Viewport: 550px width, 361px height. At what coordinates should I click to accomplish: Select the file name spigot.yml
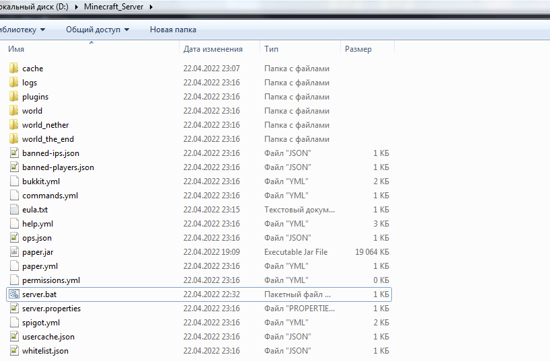pos(41,323)
